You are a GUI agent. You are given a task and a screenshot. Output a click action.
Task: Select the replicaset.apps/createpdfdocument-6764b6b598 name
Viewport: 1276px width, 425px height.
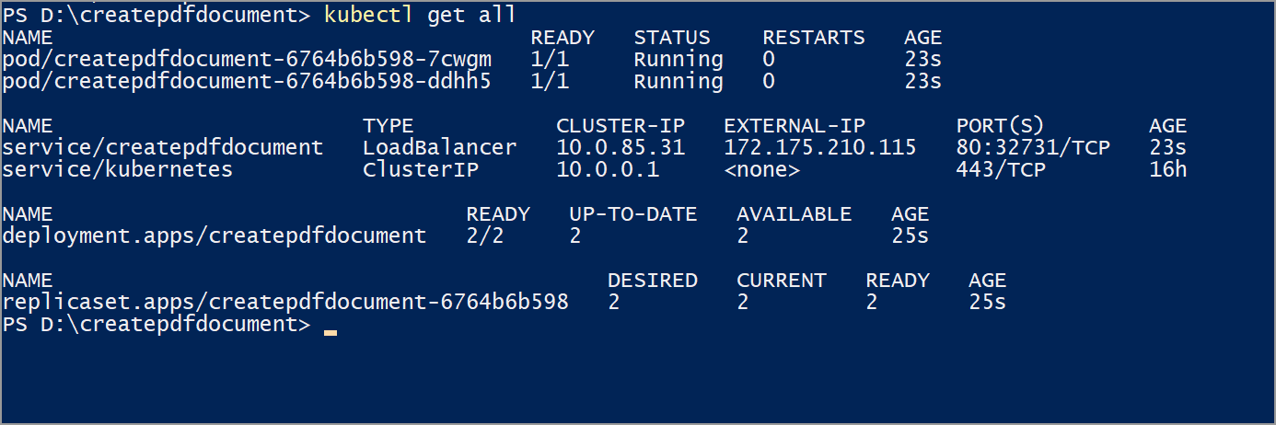pyautogui.click(x=284, y=302)
